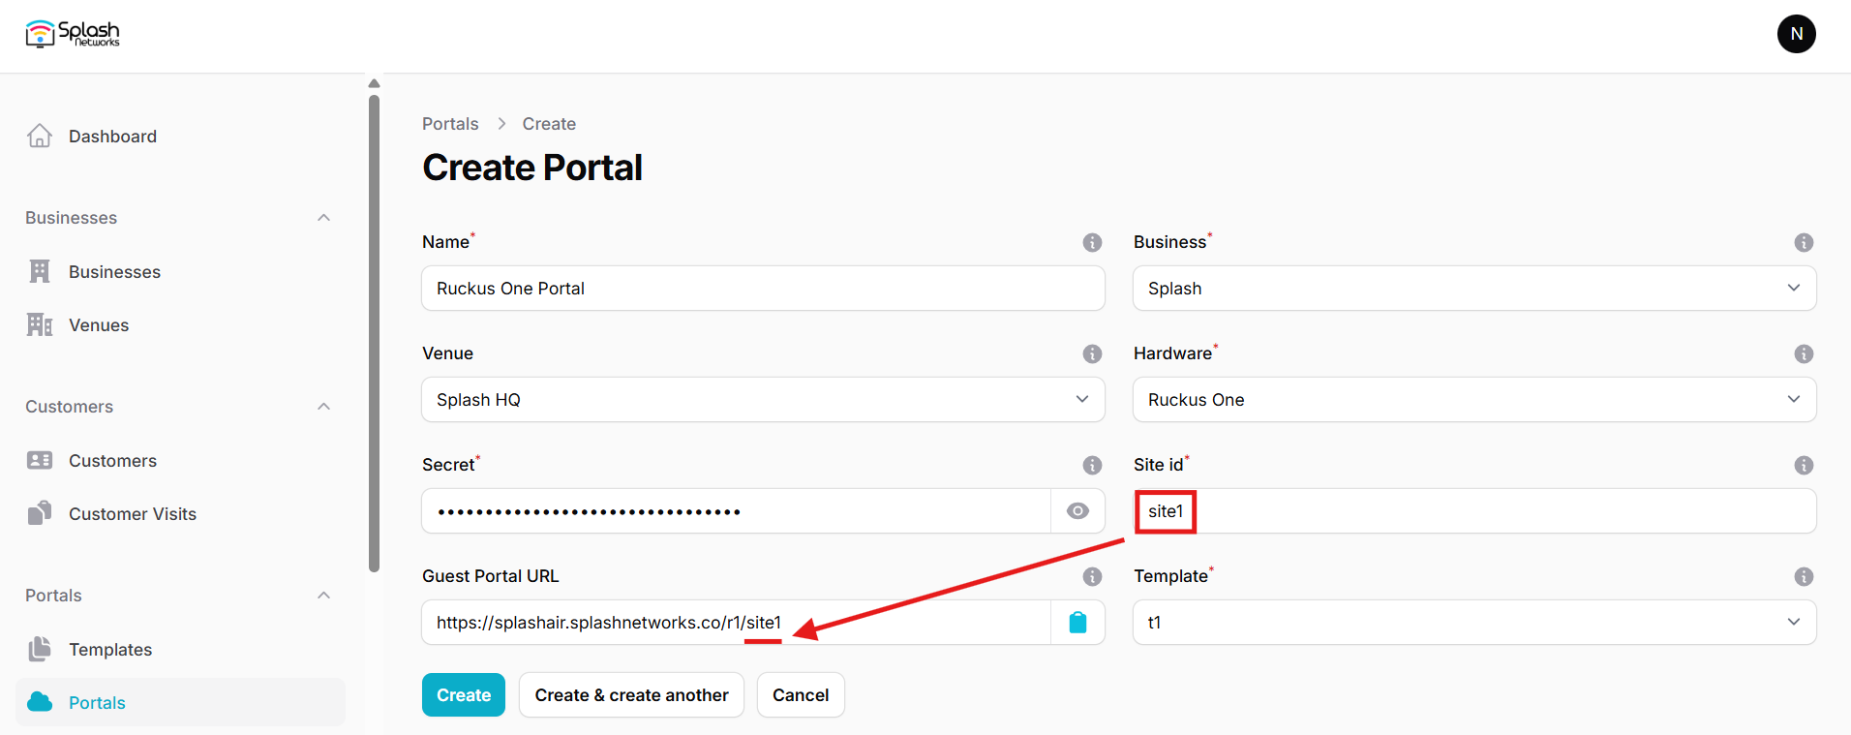
Task: Show info for the Name field
Action: pyautogui.click(x=1092, y=242)
